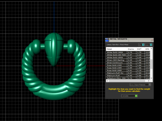Click the horizontal scroll right arrow
This screenshot has width=162, height=121.
[x=149, y=81]
